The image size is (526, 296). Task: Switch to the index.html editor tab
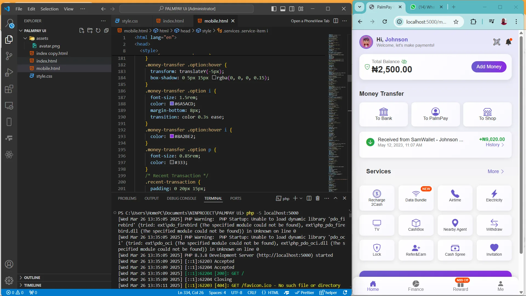[x=173, y=21]
